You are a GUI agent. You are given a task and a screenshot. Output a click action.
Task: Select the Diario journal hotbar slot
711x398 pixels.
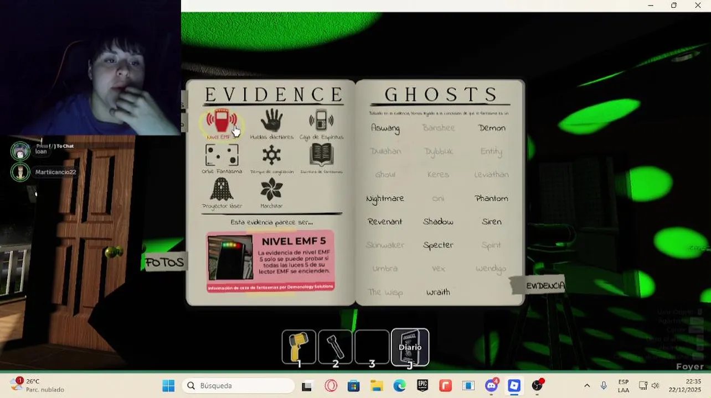[410, 348]
